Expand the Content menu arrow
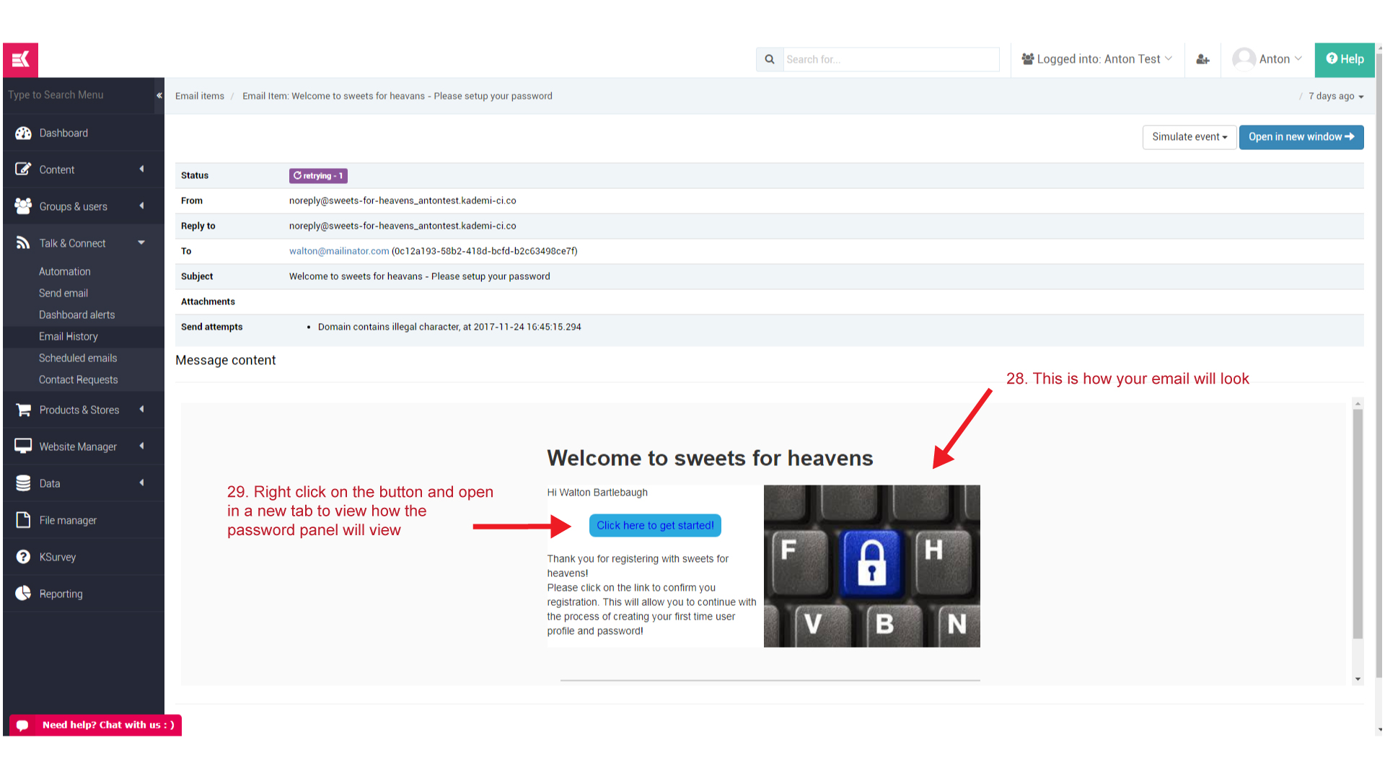Screen dimensions: 1385x779 click(141, 169)
